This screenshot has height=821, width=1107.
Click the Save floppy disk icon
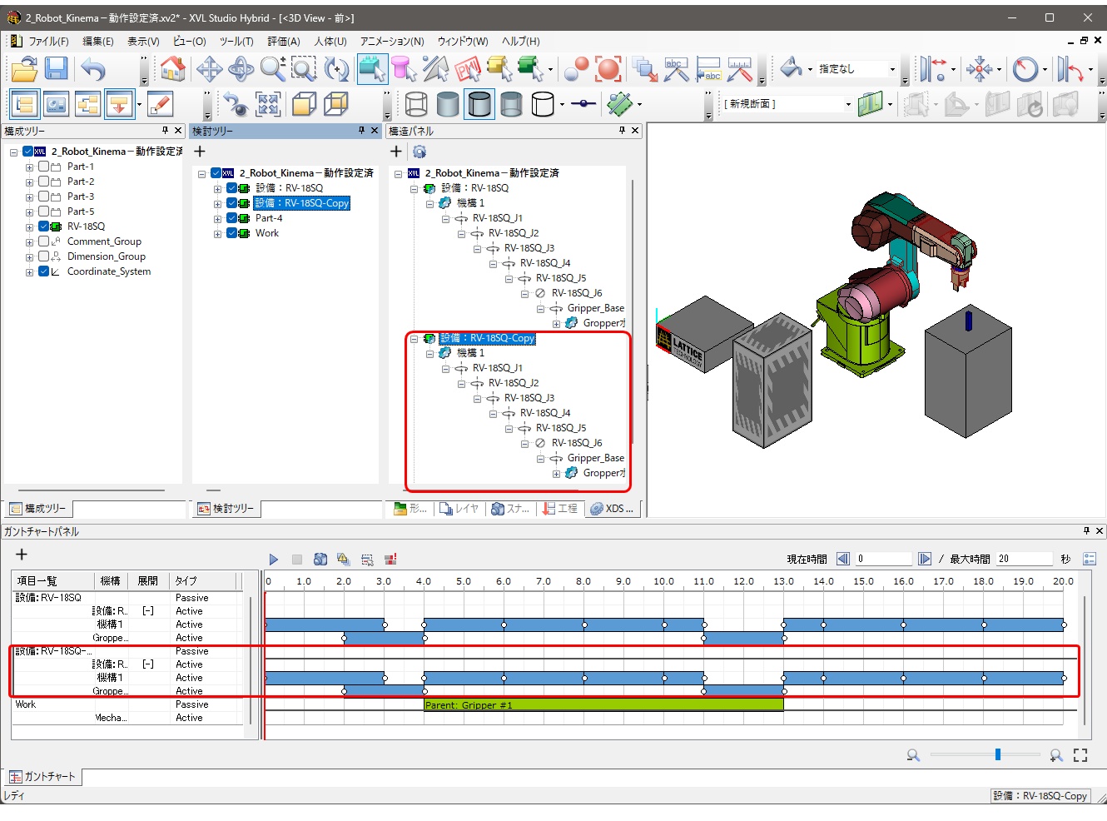click(56, 69)
